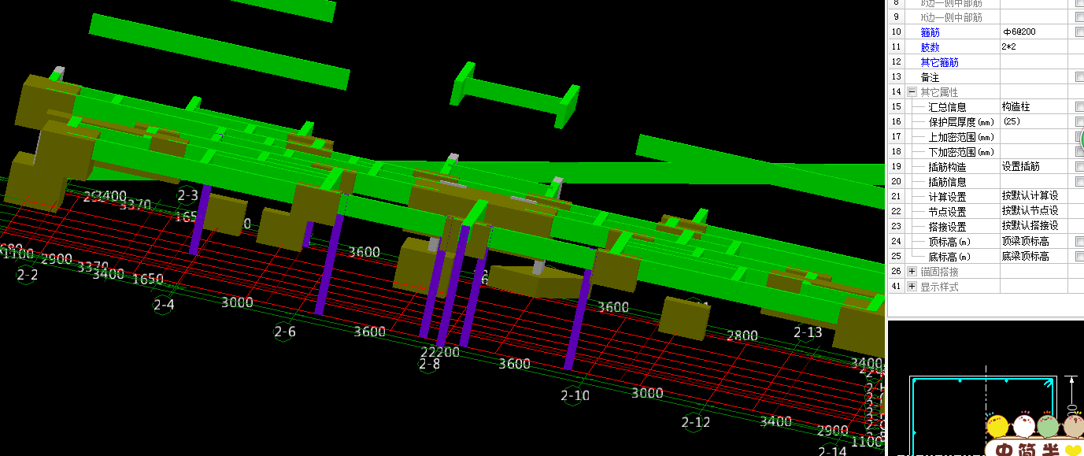The height and width of the screenshot is (456, 1084).
Task: Collapse the 其它属性 property group
Action: 912,92
